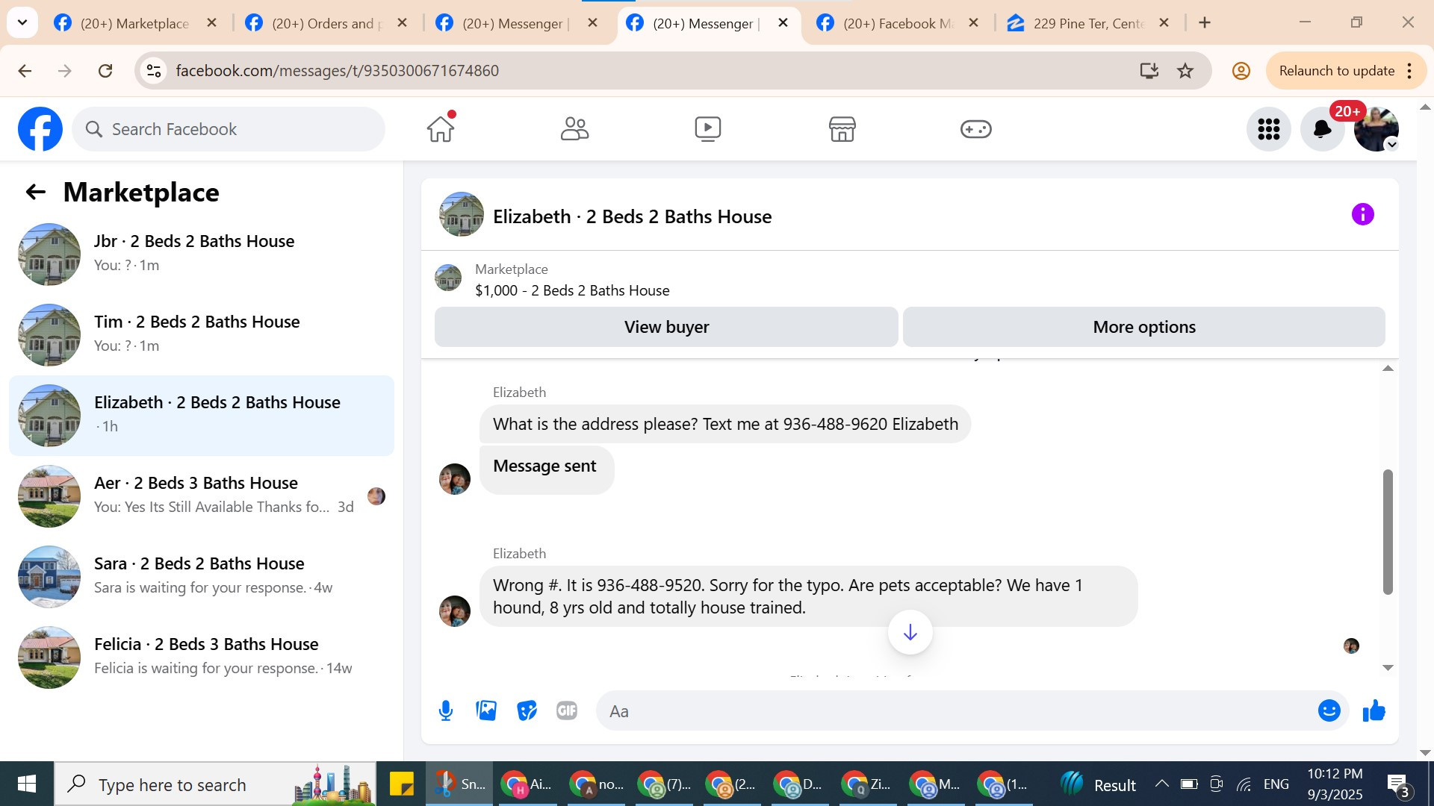Screen dimensions: 1434x806
Task: Open conversation information purple icon
Action: point(1362,215)
